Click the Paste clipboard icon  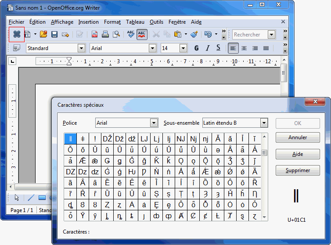(178, 34)
